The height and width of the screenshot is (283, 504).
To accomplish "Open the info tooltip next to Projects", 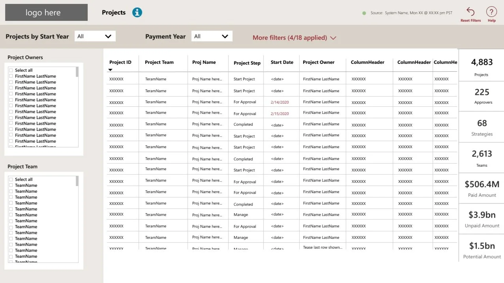I will [x=137, y=12].
